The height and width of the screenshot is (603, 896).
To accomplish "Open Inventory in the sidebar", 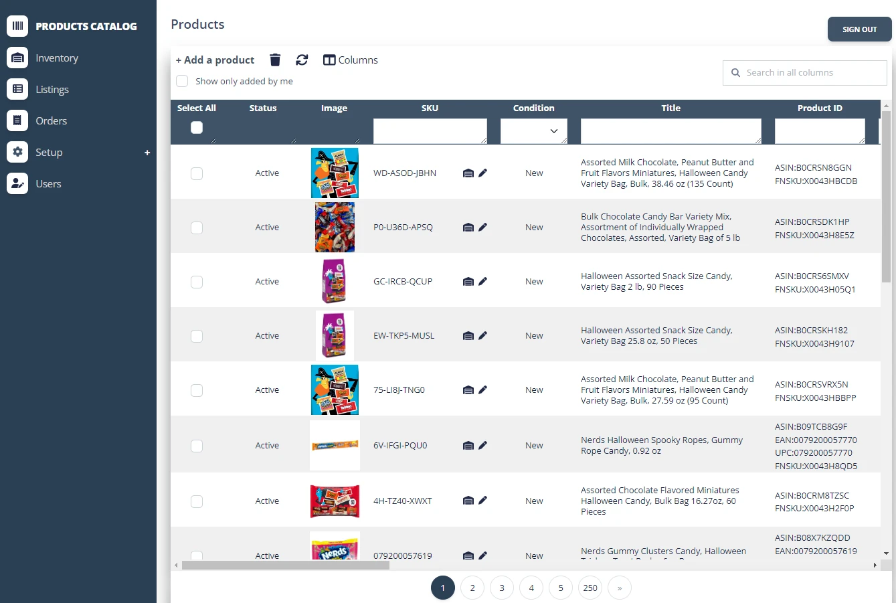I will tap(56, 58).
